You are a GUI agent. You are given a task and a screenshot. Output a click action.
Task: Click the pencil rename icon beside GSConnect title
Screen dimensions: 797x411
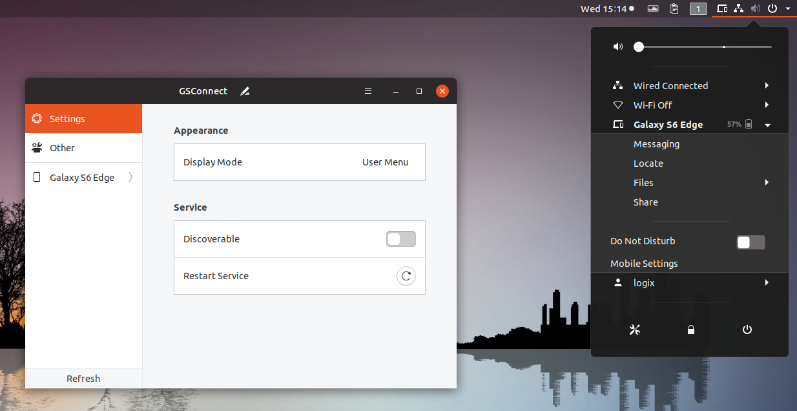click(245, 92)
